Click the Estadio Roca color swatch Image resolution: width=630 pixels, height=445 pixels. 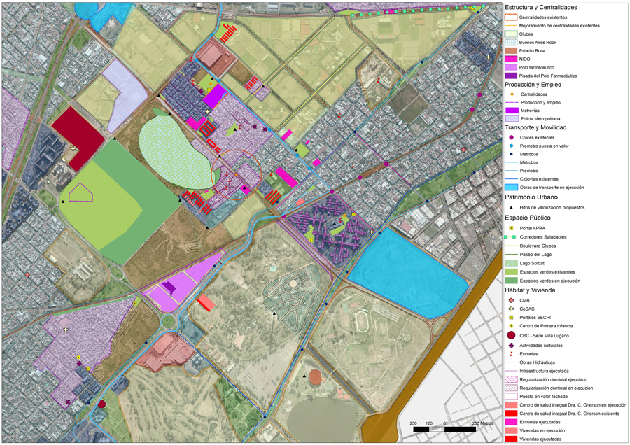click(x=511, y=50)
